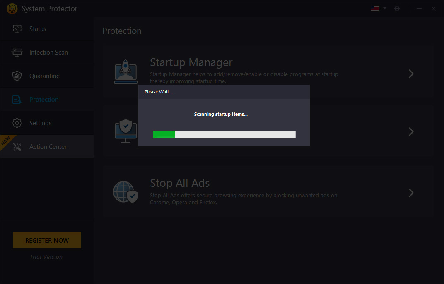This screenshot has height=284, width=444.
Task: Click the Infection Scan icon
Action: coord(17,52)
